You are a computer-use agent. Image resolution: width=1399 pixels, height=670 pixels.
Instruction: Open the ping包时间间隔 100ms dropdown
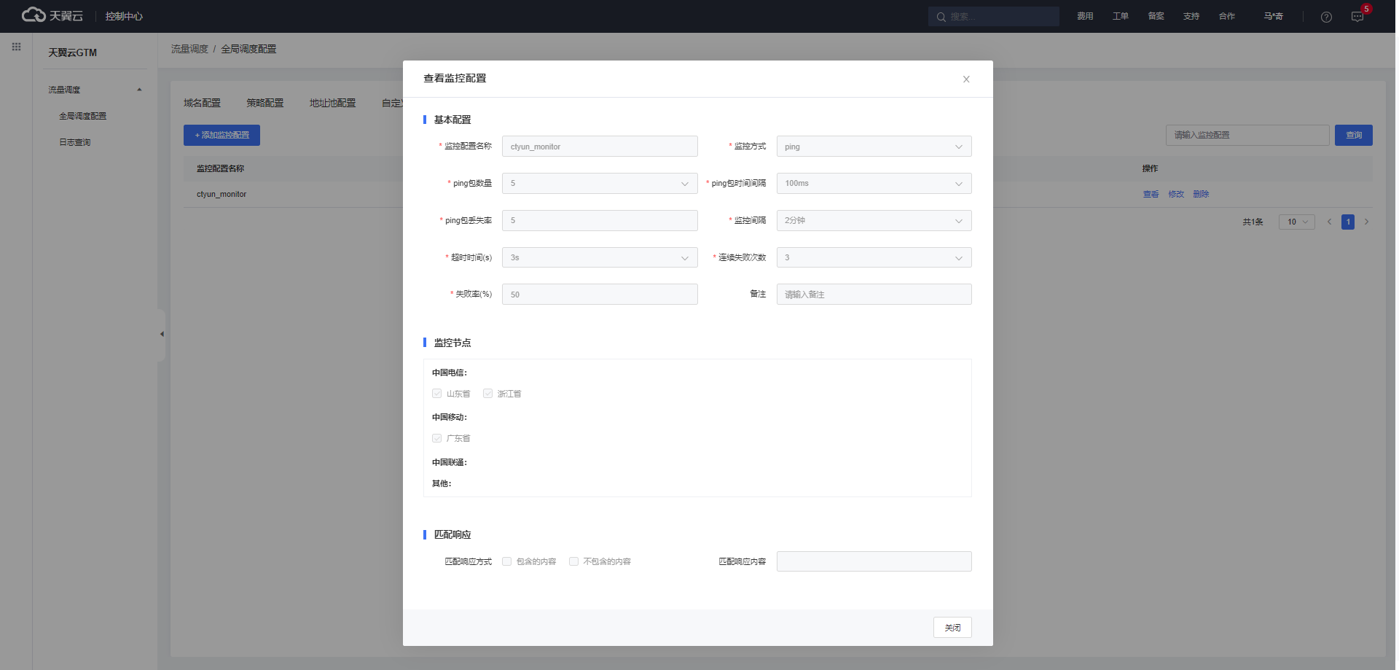coord(874,183)
